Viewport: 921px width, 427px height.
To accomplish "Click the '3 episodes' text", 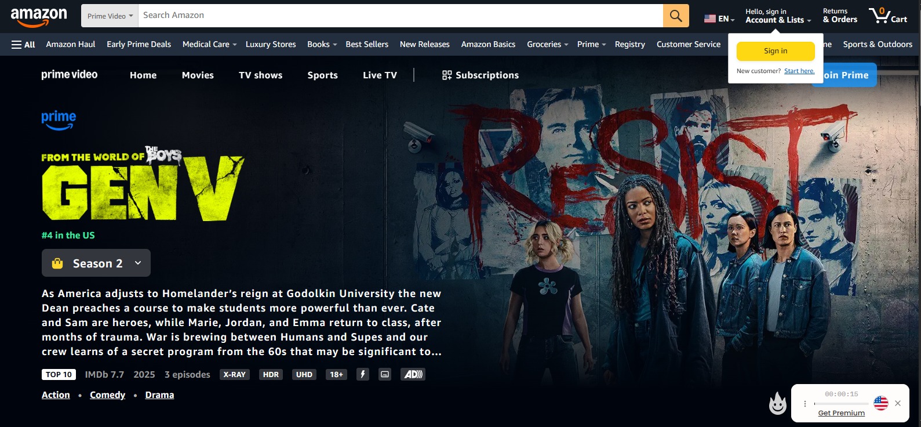I will tap(187, 375).
